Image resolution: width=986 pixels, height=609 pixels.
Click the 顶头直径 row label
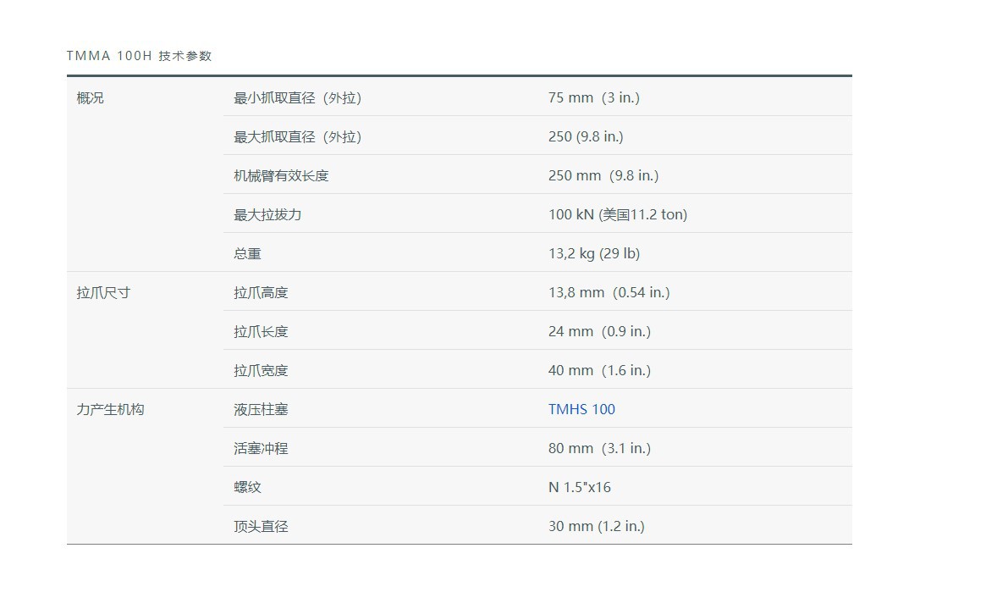tap(261, 526)
